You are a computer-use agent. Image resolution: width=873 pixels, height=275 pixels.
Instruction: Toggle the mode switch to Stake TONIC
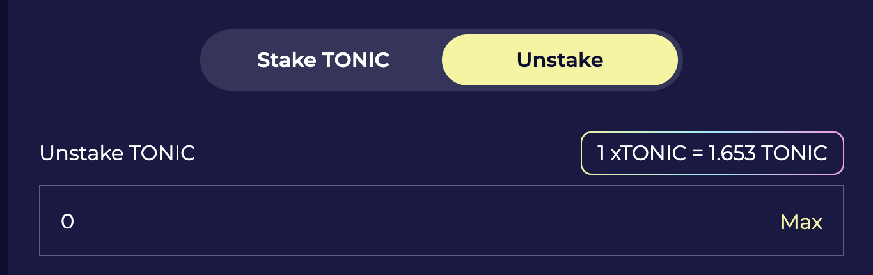323,60
